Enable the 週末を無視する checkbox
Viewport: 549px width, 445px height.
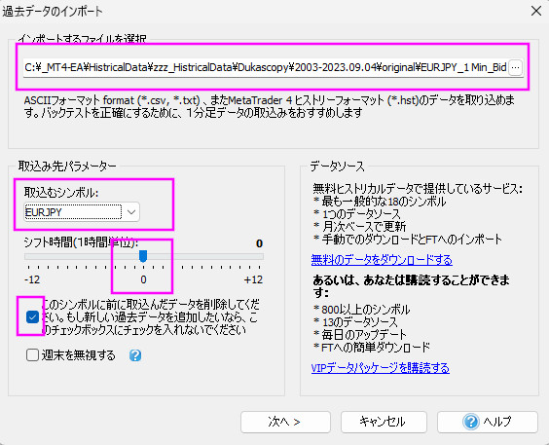32,355
